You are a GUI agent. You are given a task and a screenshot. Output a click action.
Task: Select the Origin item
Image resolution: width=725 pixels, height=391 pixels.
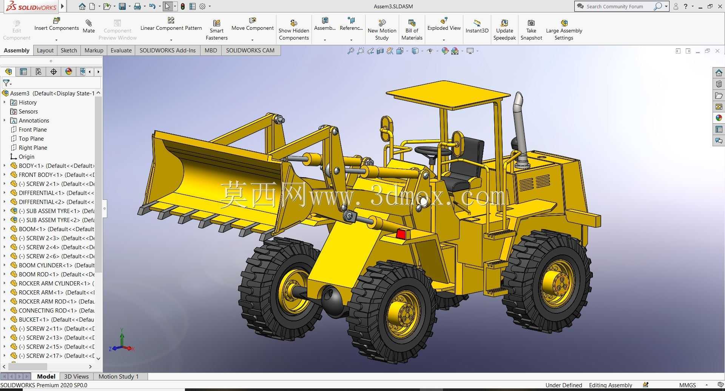[22, 157]
